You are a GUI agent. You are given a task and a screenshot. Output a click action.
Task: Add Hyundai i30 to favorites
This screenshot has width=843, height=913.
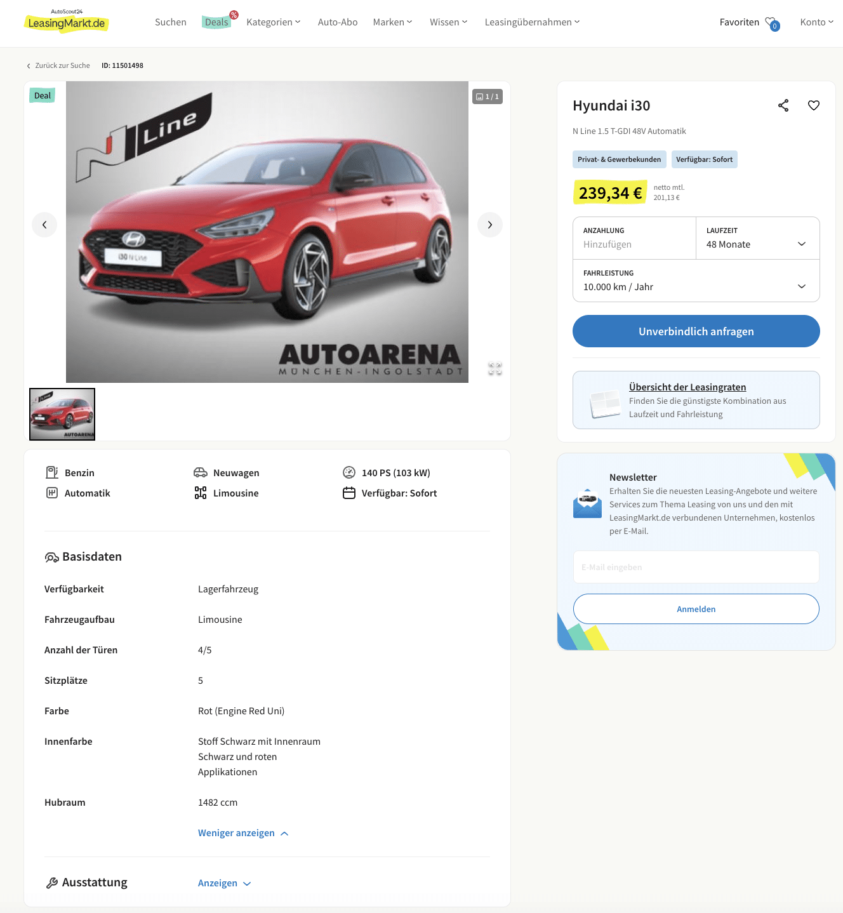coord(814,105)
